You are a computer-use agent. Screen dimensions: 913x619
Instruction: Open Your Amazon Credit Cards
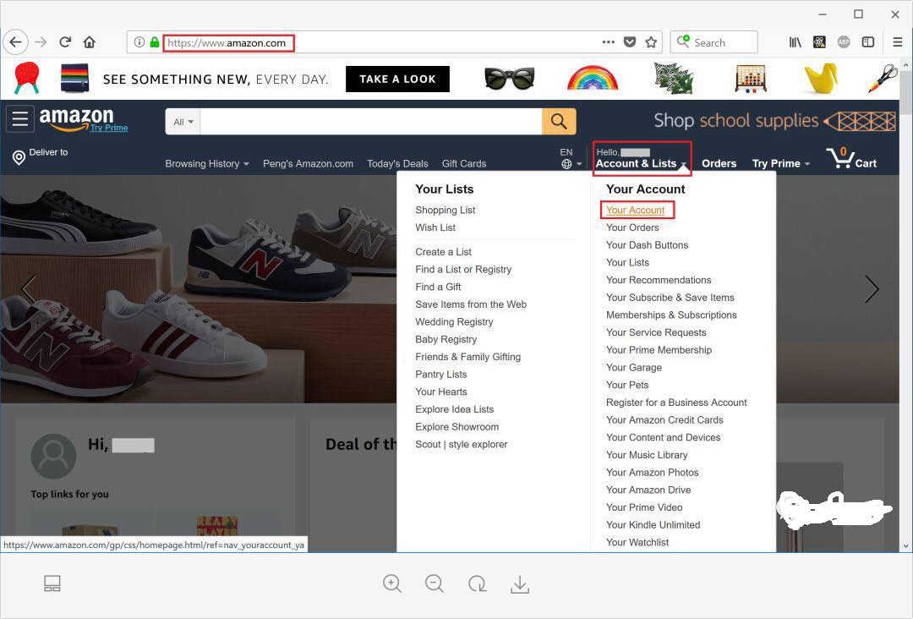(664, 419)
